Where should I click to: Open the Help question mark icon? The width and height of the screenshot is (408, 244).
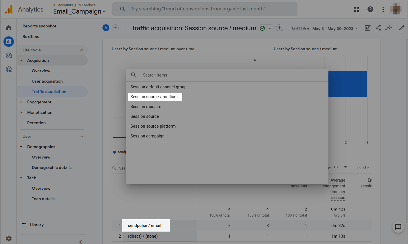pos(370,9)
